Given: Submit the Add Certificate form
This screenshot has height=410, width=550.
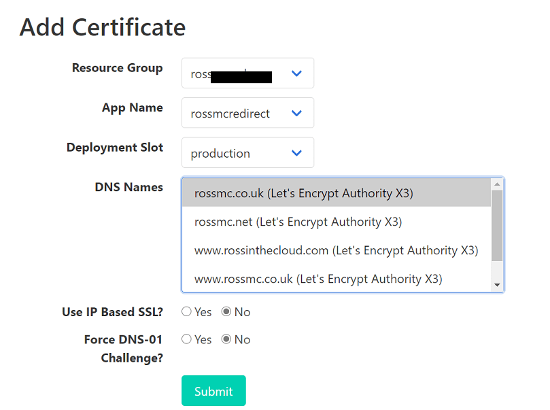Looking at the screenshot, I should tap(213, 391).
